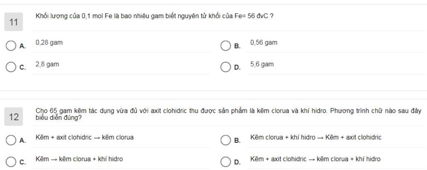The height and width of the screenshot is (170, 427).
Task: Click the question number 11 badge
Action: [14, 22]
